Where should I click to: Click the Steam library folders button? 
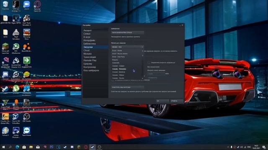(127, 32)
